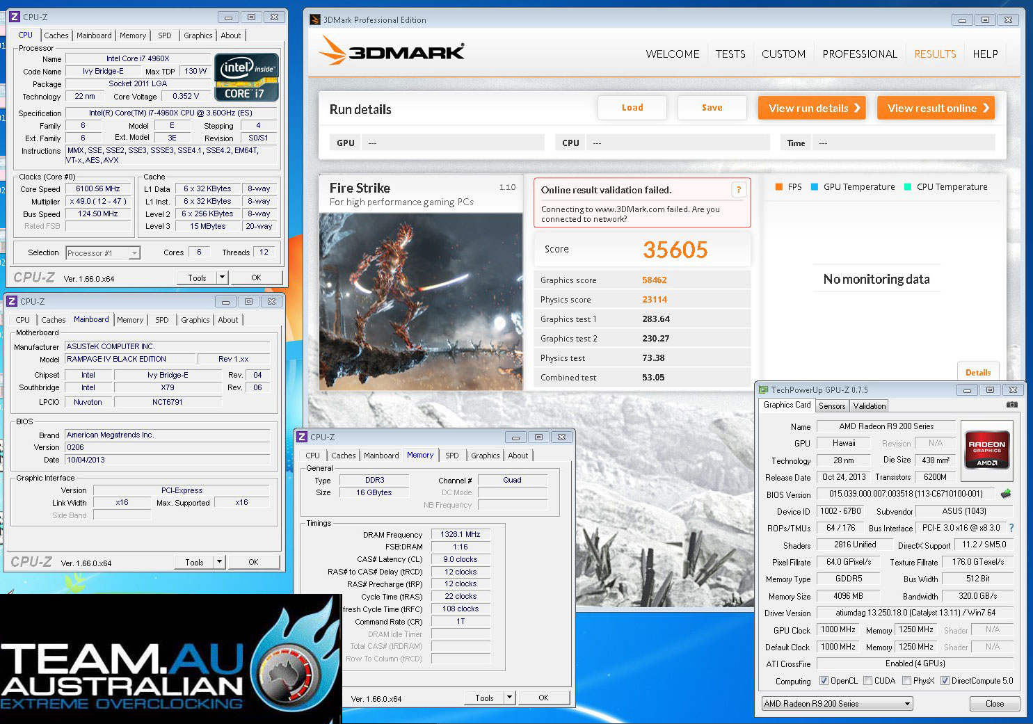
Task: Open the AMD Radeon R9 200 Series dropdown
Action: (838, 704)
